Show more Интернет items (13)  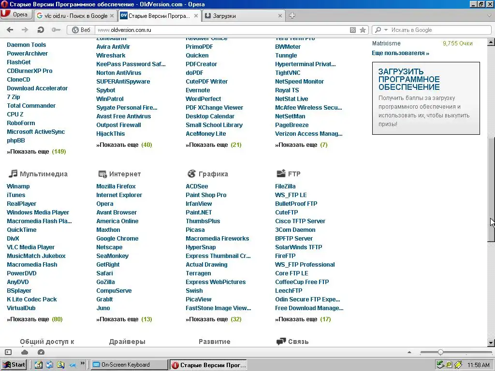tap(124, 319)
